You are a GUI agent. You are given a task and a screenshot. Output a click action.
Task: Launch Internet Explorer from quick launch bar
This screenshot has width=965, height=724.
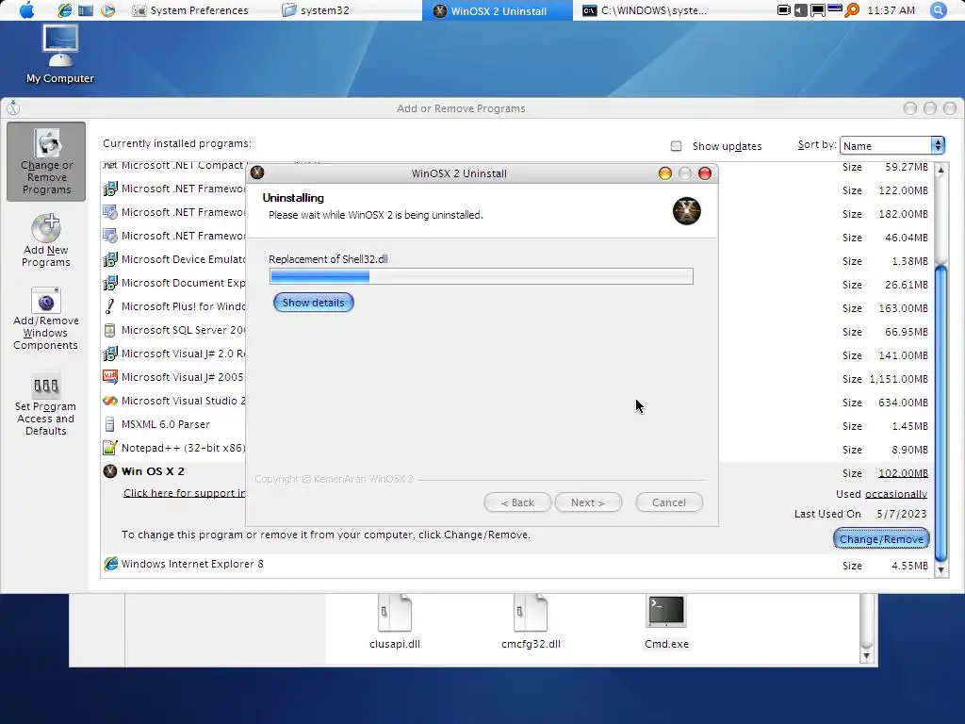[64, 9]
